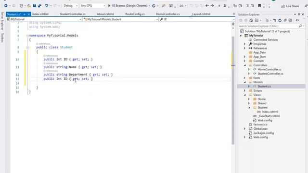Undo the last edit
This screenshot has height=173, width=308.
(x=47, y=6)
